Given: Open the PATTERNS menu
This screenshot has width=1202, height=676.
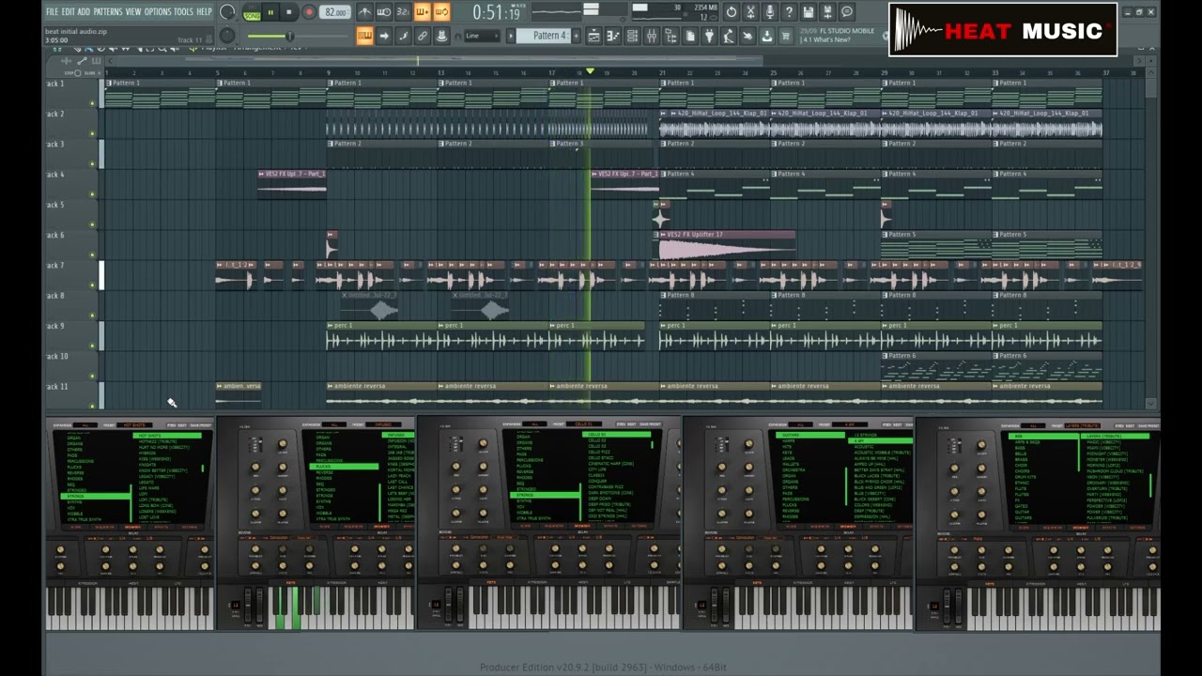Looking at the screenshot, I should point(108,12).
